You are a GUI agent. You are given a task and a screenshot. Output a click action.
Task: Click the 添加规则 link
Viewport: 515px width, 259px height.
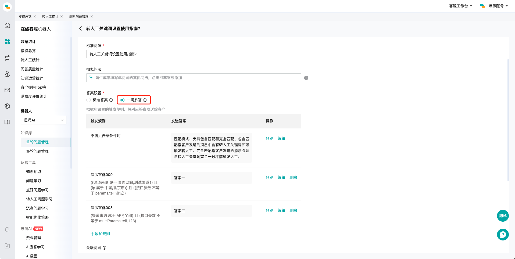tap(100, 234)
